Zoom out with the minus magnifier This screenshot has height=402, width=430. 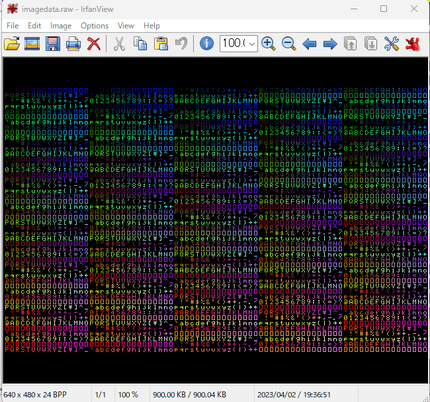[289, 44]
